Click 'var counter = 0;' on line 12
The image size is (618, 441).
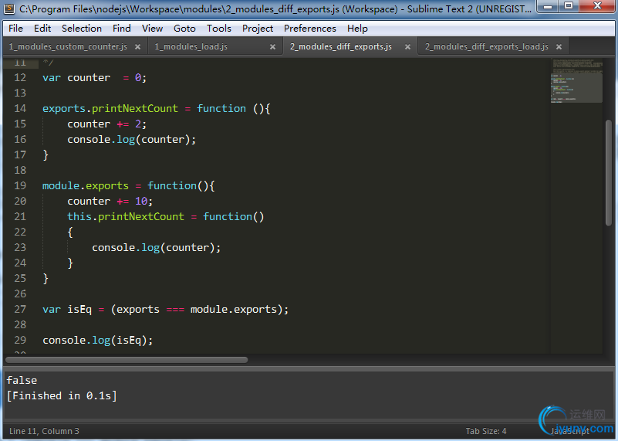95,78
